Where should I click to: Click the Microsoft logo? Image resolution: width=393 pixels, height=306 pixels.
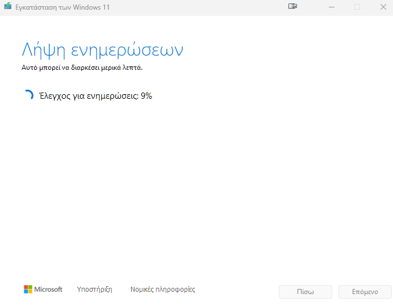tap(43, 289)
